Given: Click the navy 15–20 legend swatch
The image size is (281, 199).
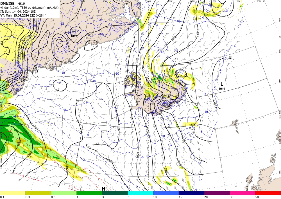Looking at the screenshot, I should [192, 193].
